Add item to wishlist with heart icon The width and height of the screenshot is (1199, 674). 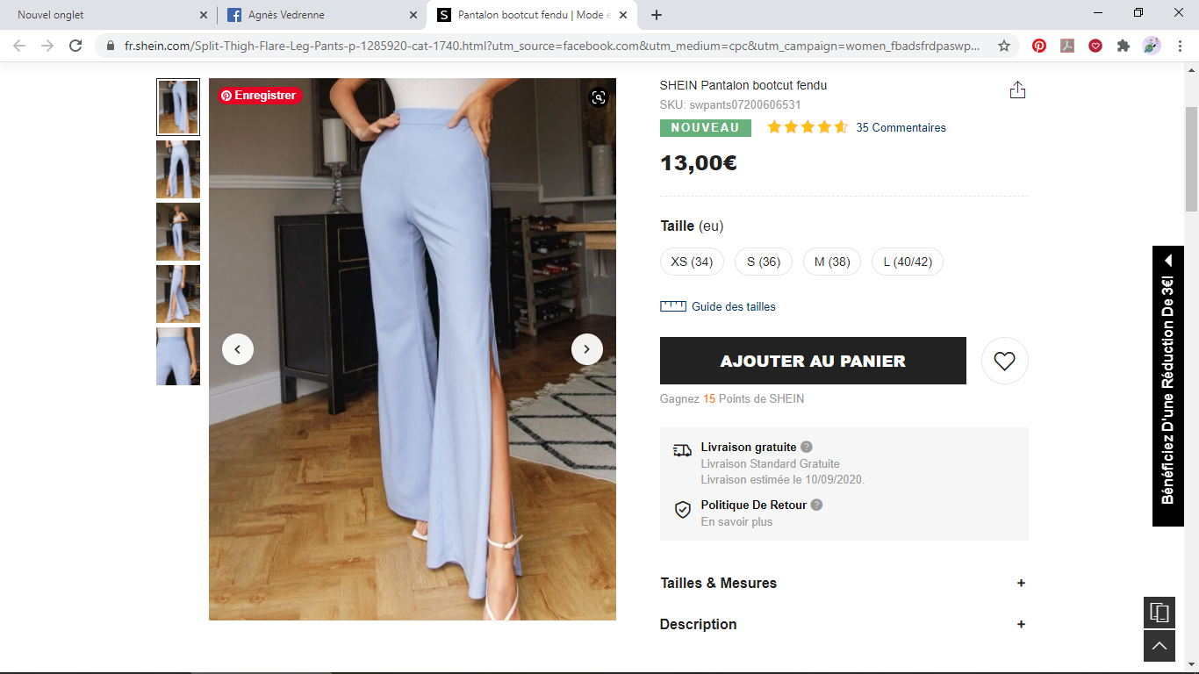coord(1004,361)
